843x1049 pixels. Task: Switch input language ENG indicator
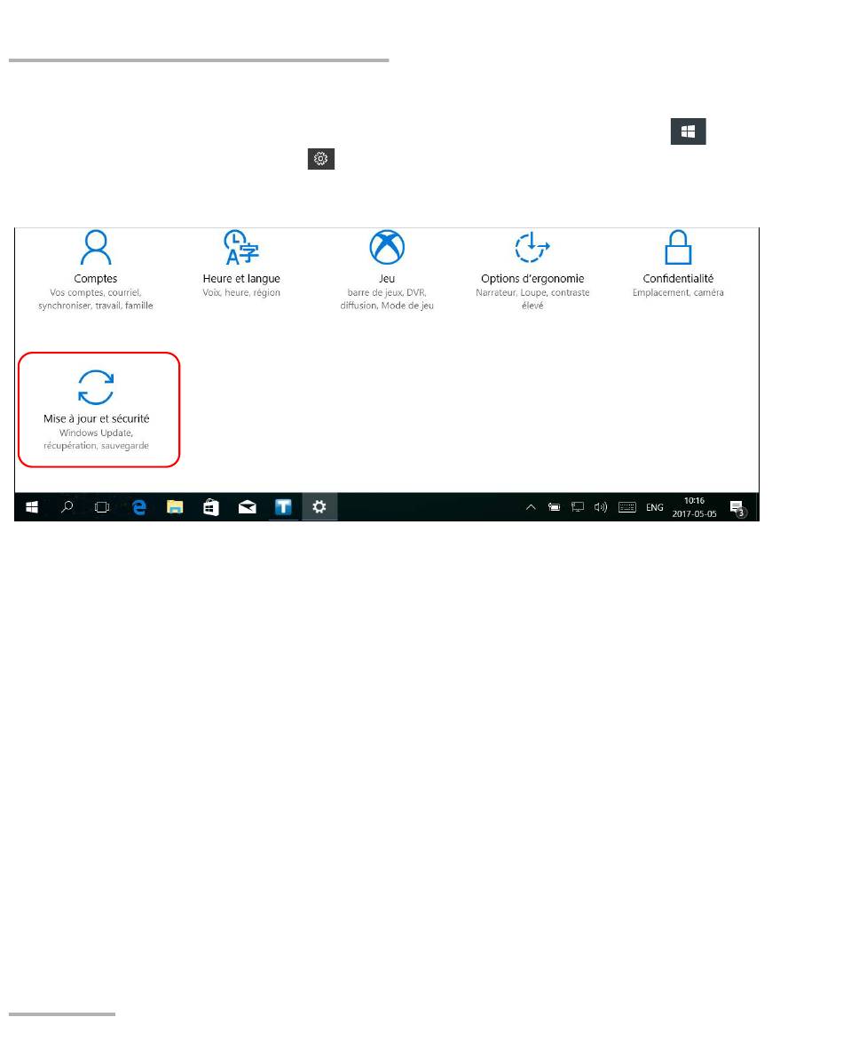click(x=655, y=508)
